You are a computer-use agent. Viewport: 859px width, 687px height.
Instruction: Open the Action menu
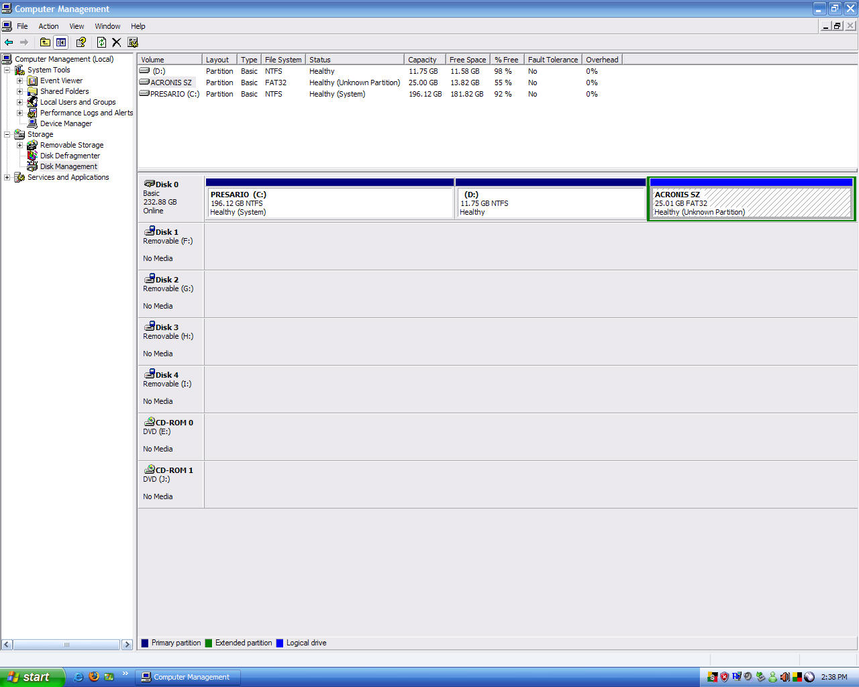48,26
